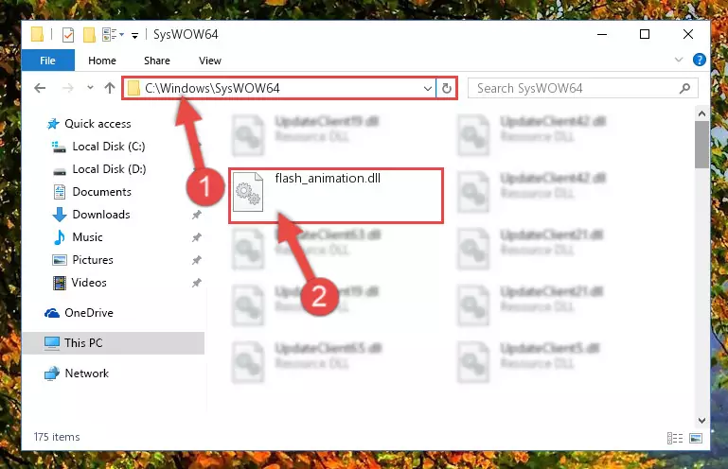This screenshot has height=469, width=728.
Task: Minimize the SysWOW64 window
Action: (x=602, y=34)
